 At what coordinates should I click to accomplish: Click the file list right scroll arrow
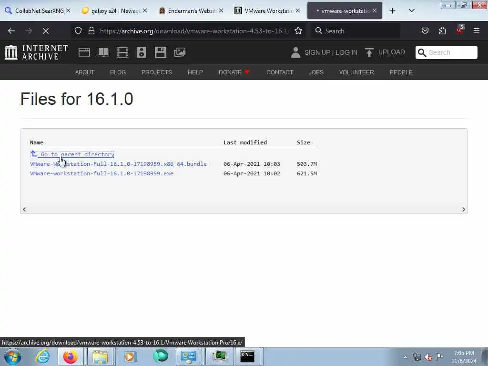[463, 210]
